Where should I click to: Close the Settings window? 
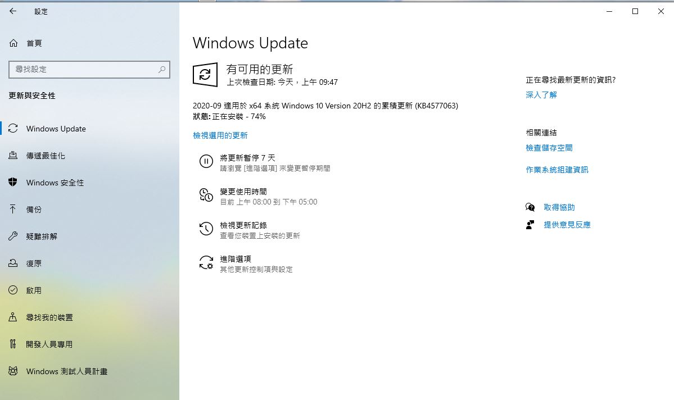coord(661,12)
